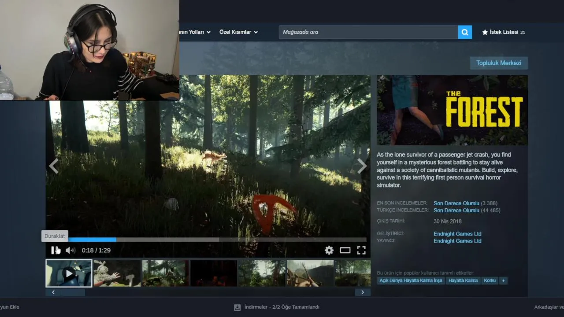Pause the trailer video

(x=54, y=250)
